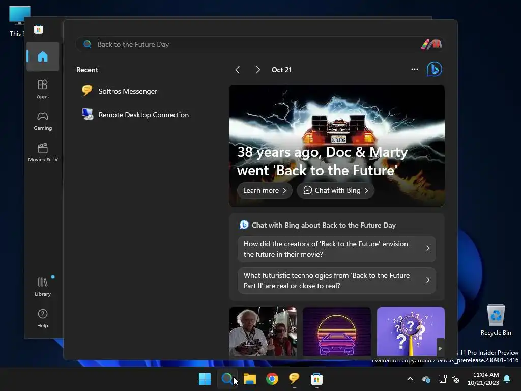This screenshot has height=391, width=521.
Task: Open Softros Messenger from taskbar
Action: click(x=295, y=379)
